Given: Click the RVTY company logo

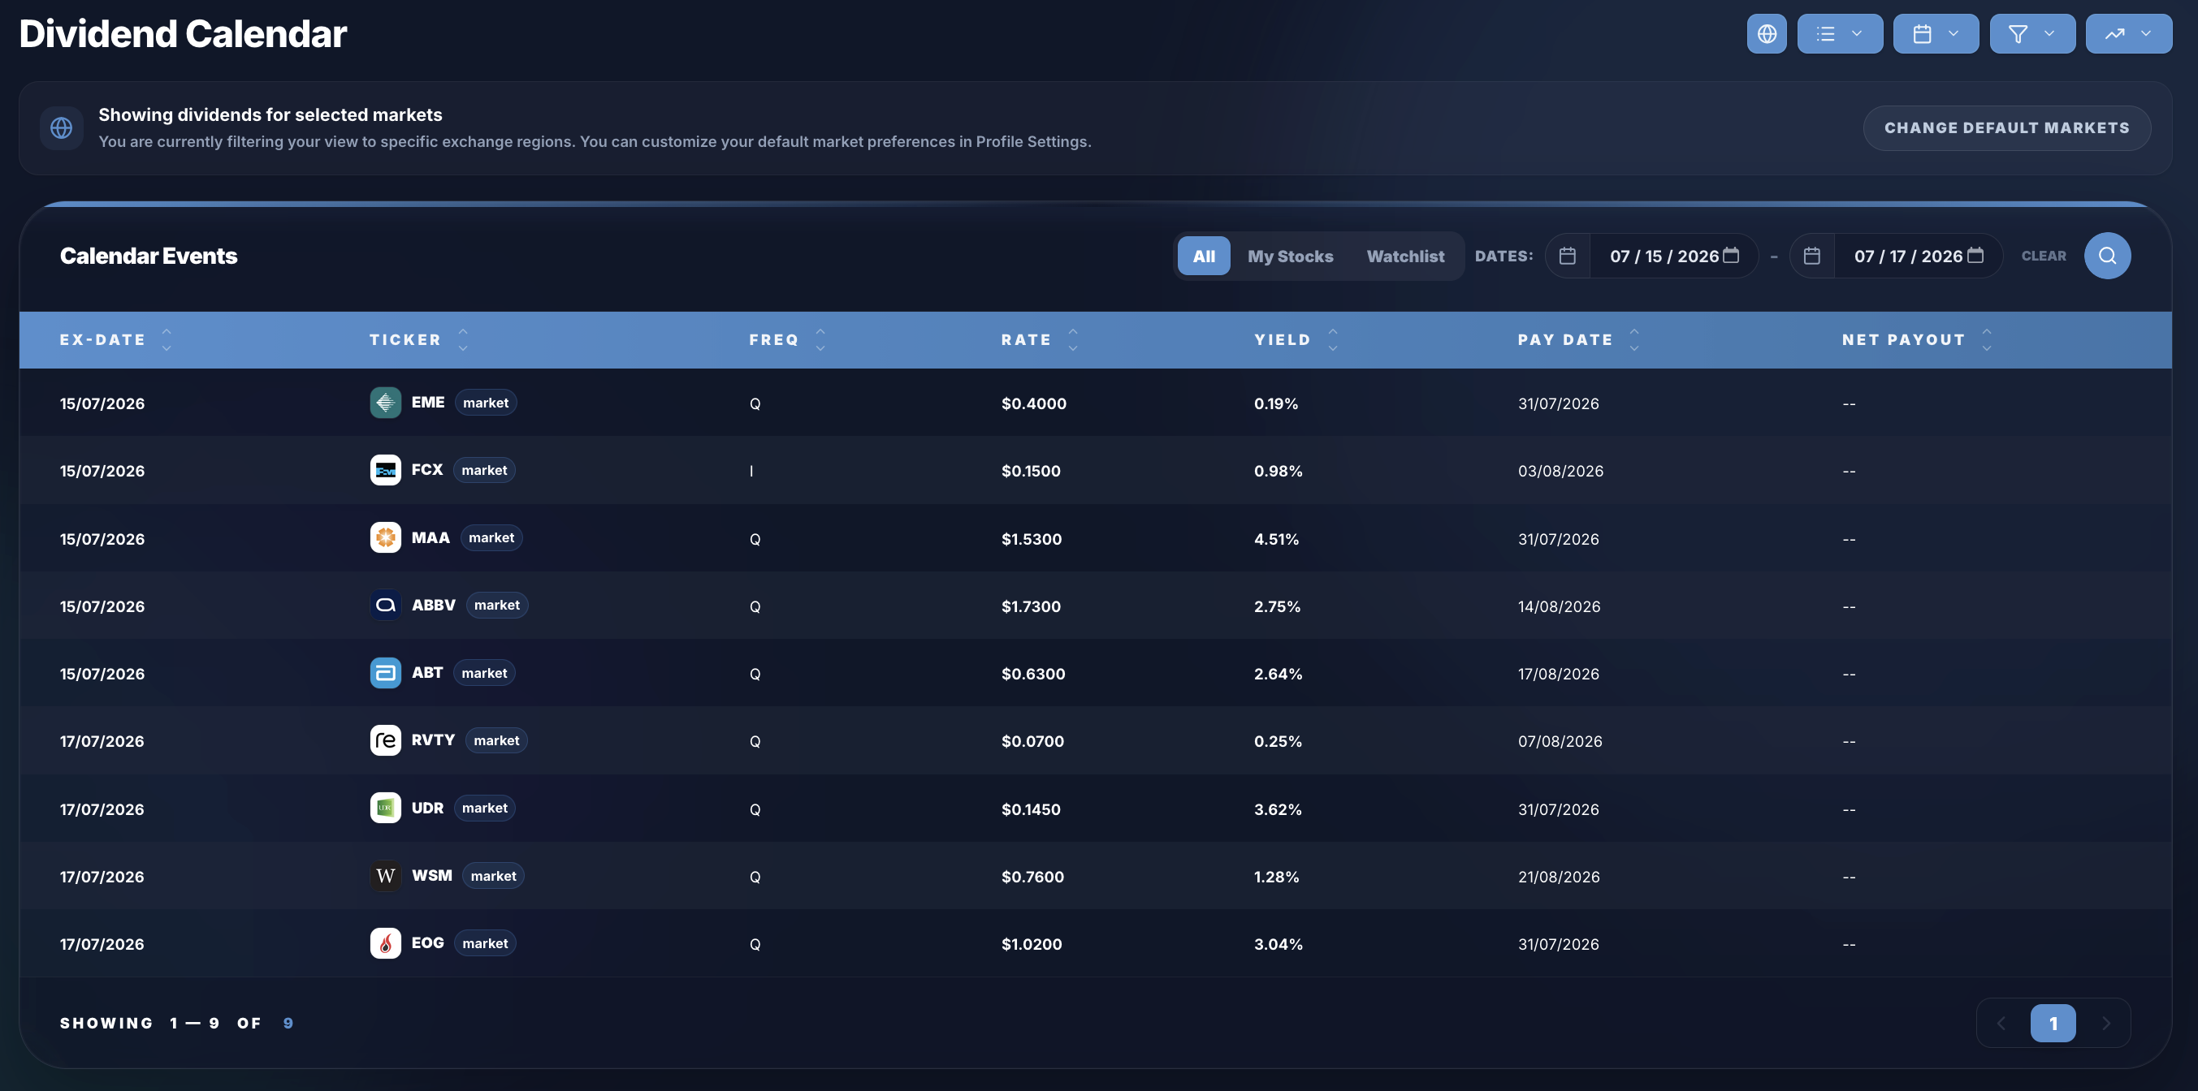Looking at the screenshot, I should [x=385, y=740].
